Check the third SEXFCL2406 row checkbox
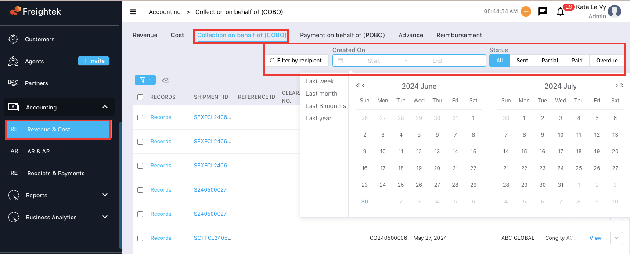The height and width of the screenshot is (254, 630). [x=140, y=166]
